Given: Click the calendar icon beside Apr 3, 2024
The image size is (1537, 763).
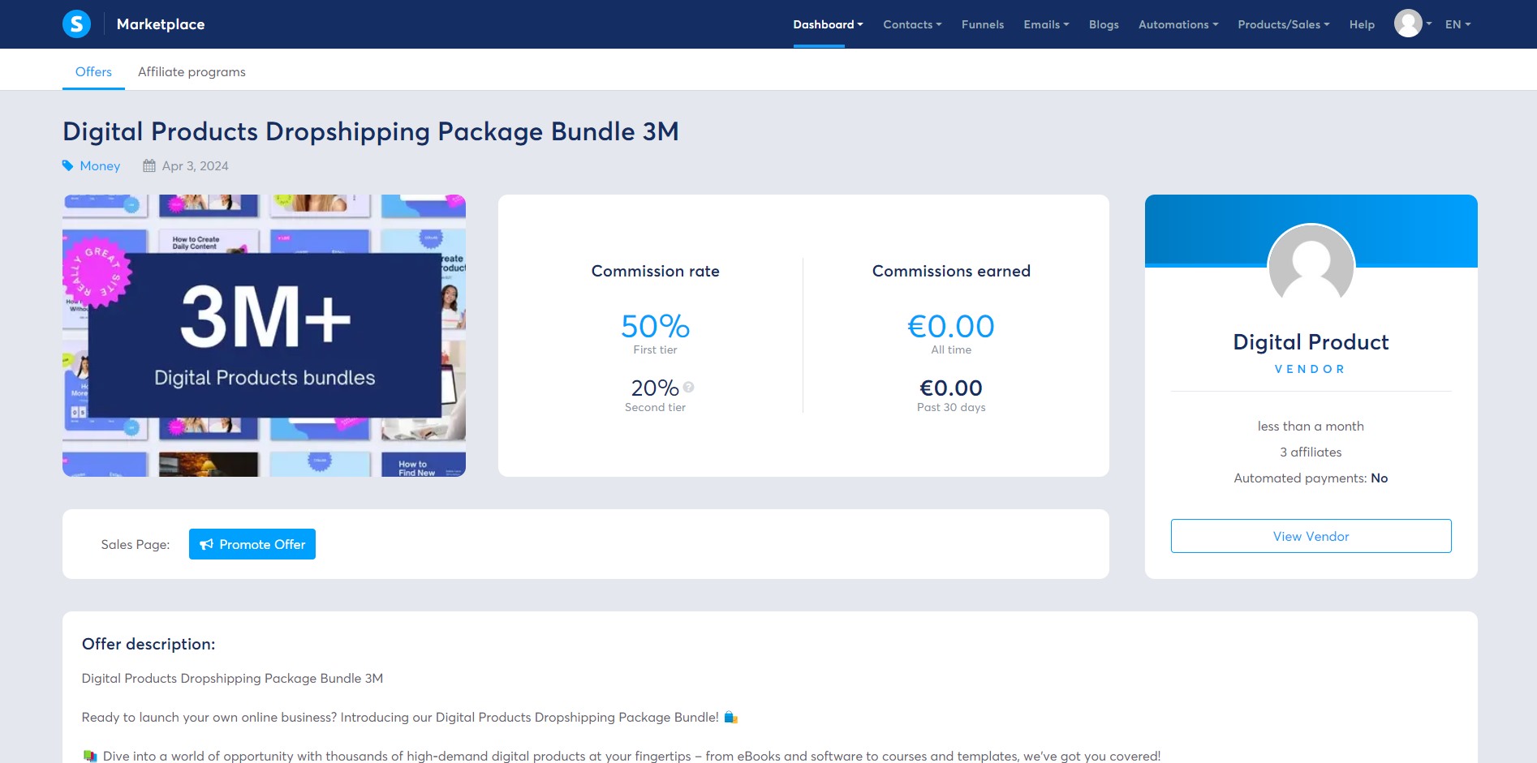Looking at the screenshot, I should tap(149, 165).
